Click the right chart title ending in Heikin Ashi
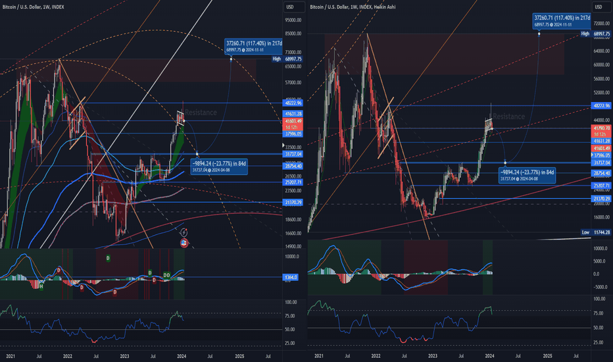The width and height of the screenshot is (613, 362). click(353, 7)
